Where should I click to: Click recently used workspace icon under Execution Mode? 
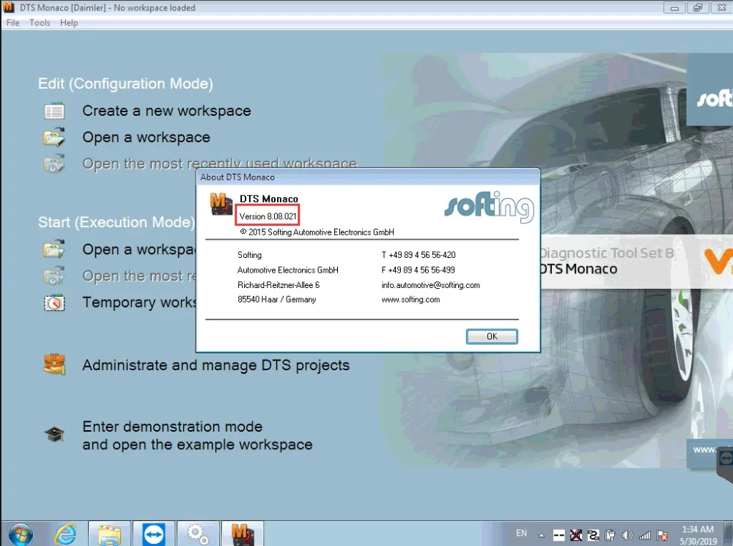54,276
